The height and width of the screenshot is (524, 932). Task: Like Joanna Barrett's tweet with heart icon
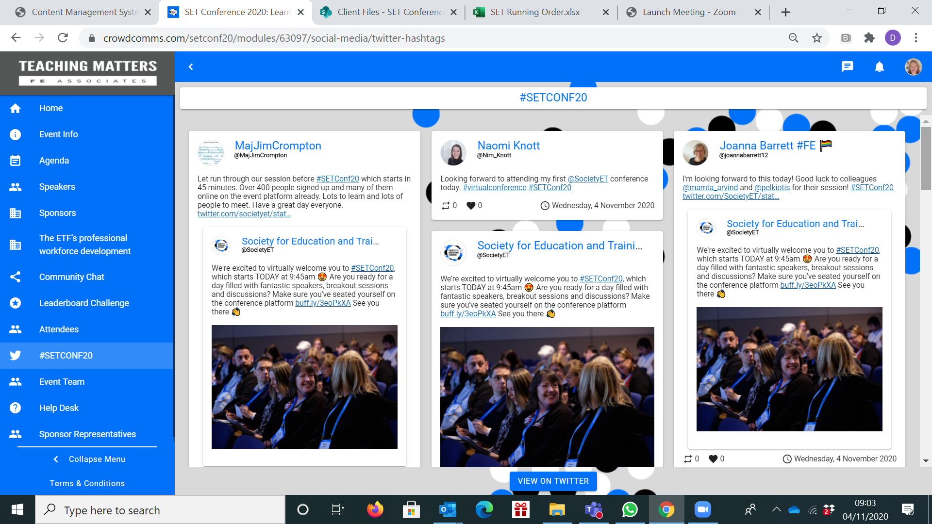pyautogui.click(x=713, y=458)
